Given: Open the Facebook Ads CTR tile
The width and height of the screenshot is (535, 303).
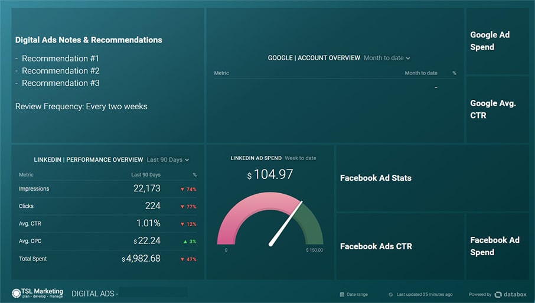Looking at the screenshot, I should point(400,246).
